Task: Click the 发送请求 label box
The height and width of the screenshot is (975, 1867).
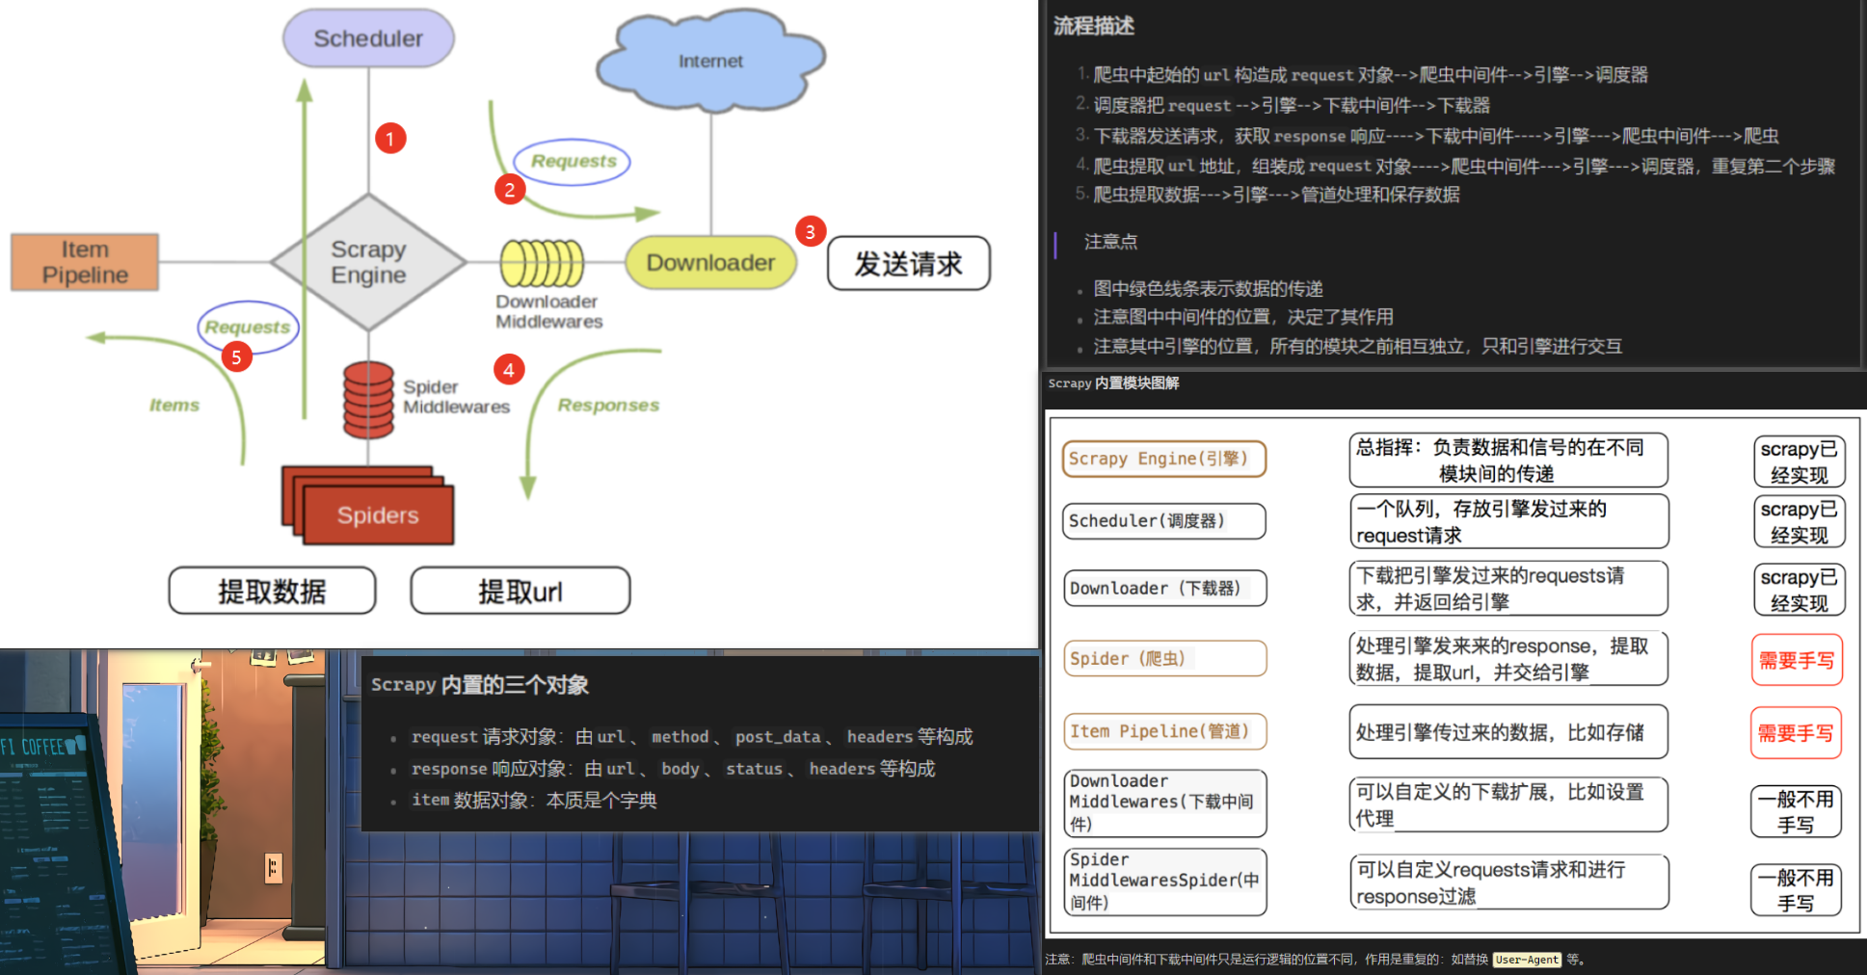Action: [908, 263]
